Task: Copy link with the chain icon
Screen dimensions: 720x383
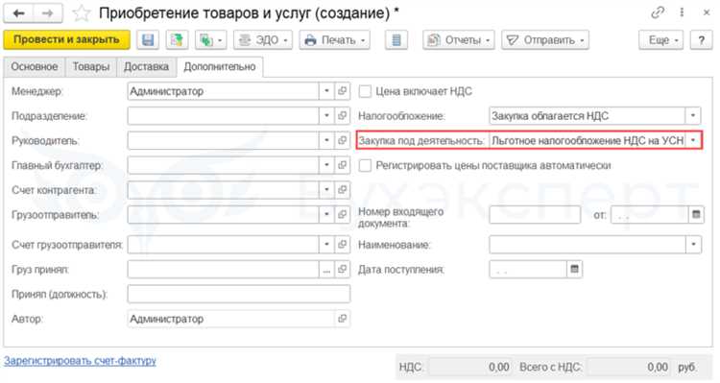Action: tap(658, 12)
